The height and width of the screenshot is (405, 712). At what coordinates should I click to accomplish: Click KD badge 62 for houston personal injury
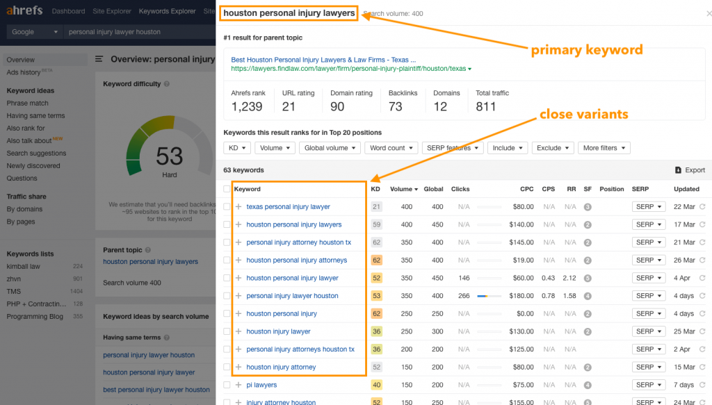pyautogui.click(x=376, y=313)
